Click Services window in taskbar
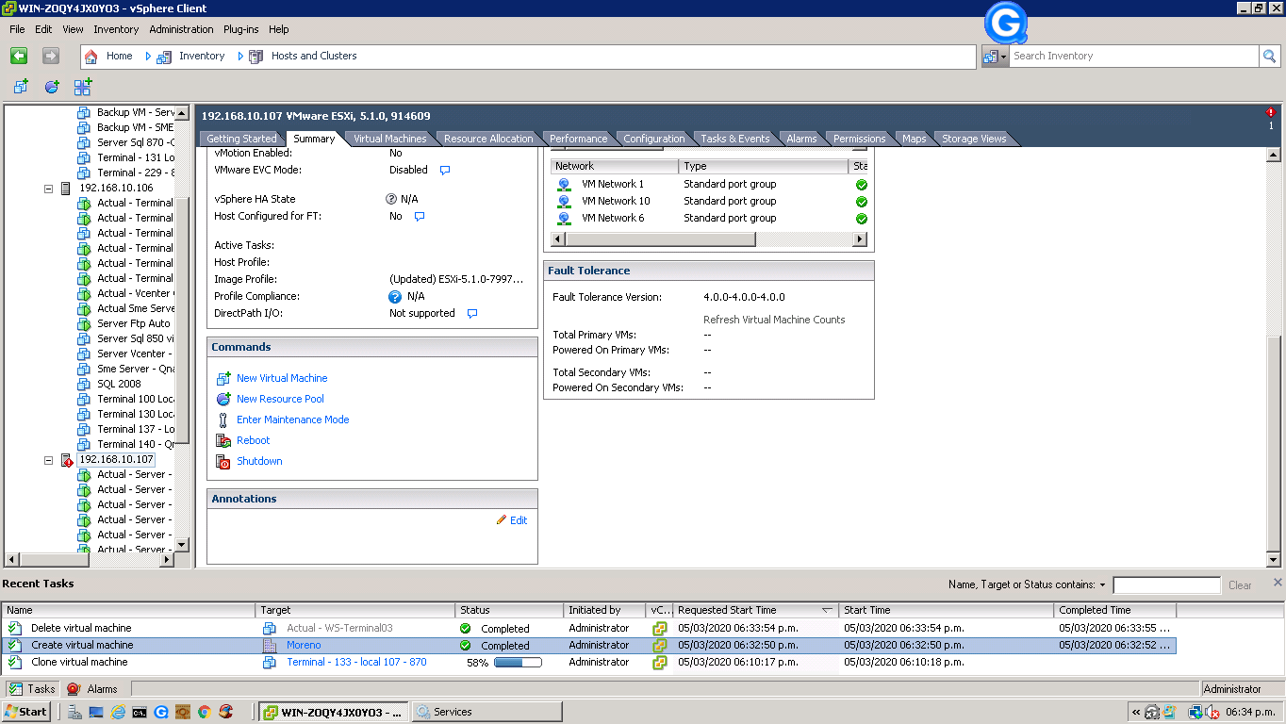The height and width of the screenshot is (724, 1286). click(x=486, y=712)
